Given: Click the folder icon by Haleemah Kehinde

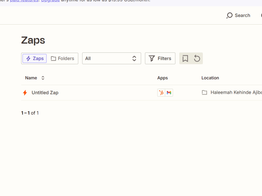Looking at the screenshot, I should pos(204,93).
